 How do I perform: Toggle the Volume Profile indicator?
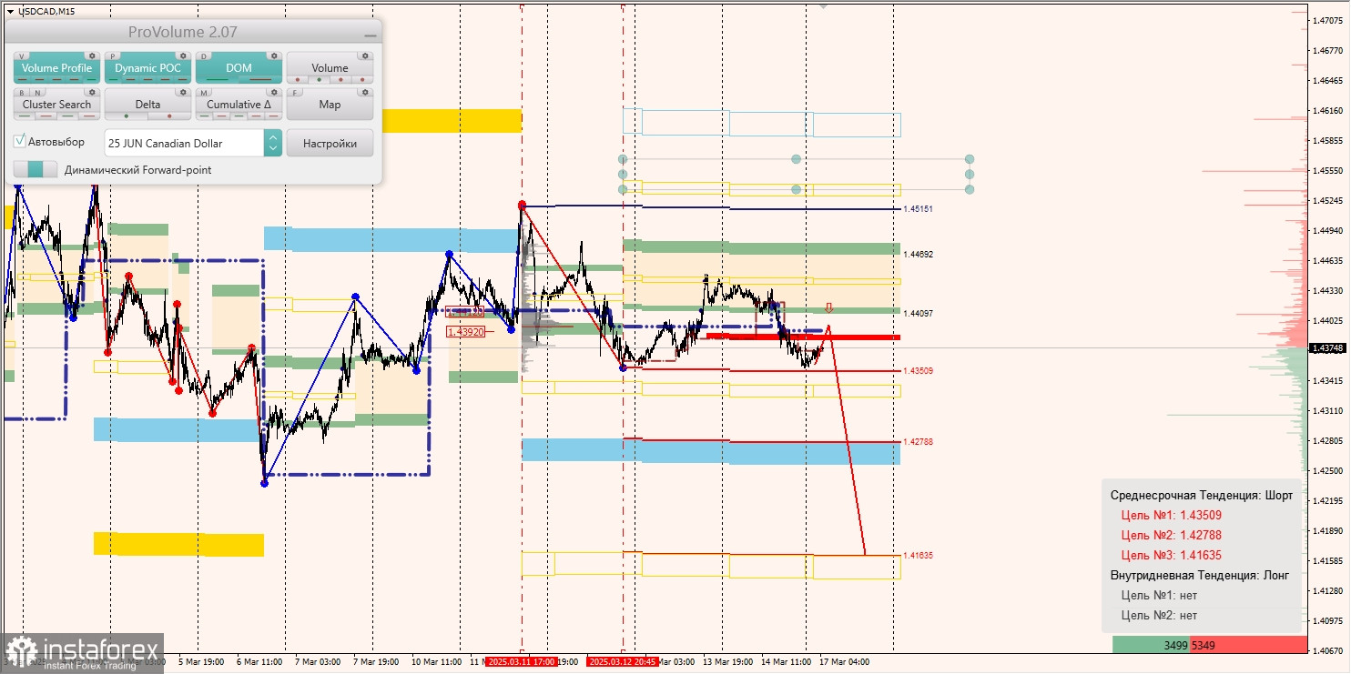click(56, 68)
